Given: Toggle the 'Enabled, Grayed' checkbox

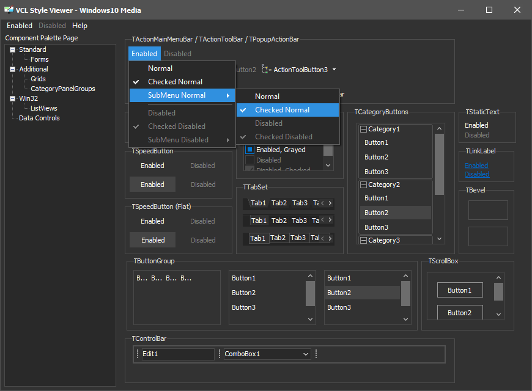Looking at the screenshot, I should coord(249,150).
